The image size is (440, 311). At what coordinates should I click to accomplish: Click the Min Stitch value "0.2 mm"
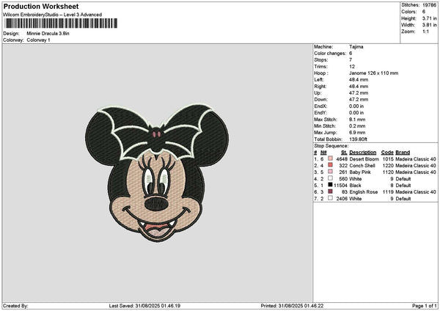357,126
